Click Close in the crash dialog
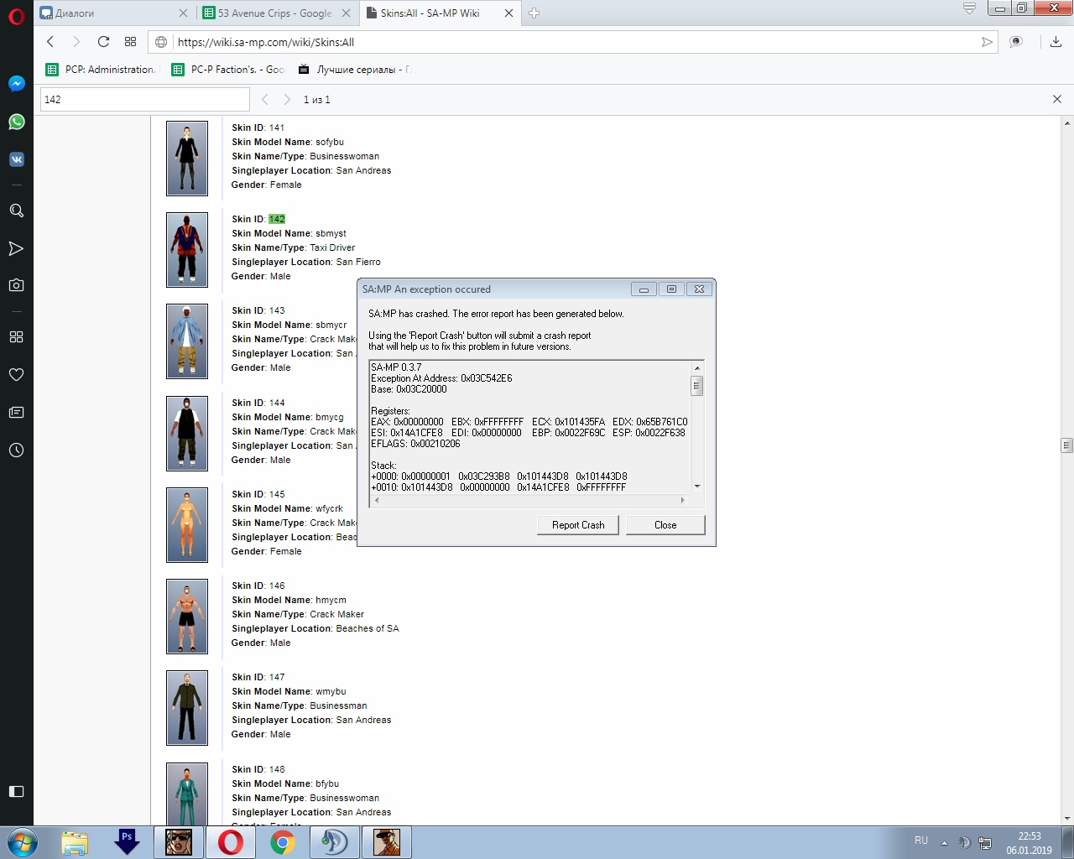This screenshot has width=1074, height=859. pos(665,525)
